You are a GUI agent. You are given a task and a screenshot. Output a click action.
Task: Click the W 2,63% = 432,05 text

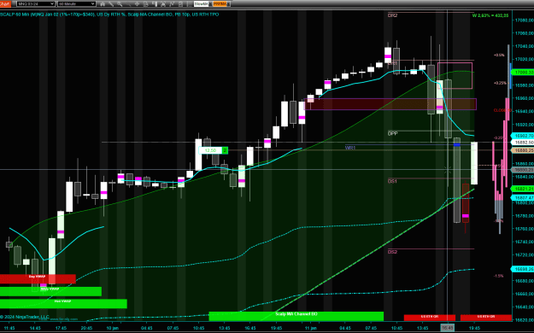pos(490,15)
